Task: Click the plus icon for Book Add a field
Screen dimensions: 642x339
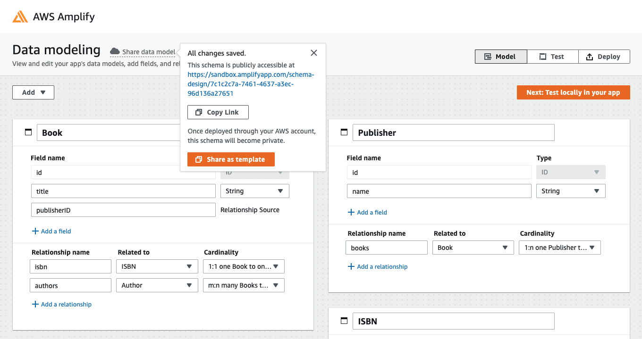Action: [x=35, y=231]
